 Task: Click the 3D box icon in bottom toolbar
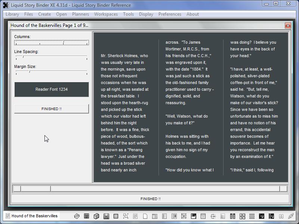click(96, 216)
